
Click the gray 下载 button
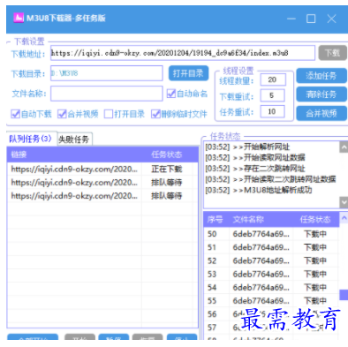pos(332,53)
